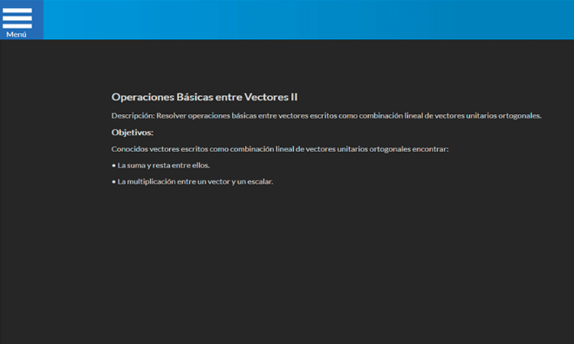Click the bullet dot before 'La multiplicación'
This screenshot has width=574, height=344.
(113, 182)
